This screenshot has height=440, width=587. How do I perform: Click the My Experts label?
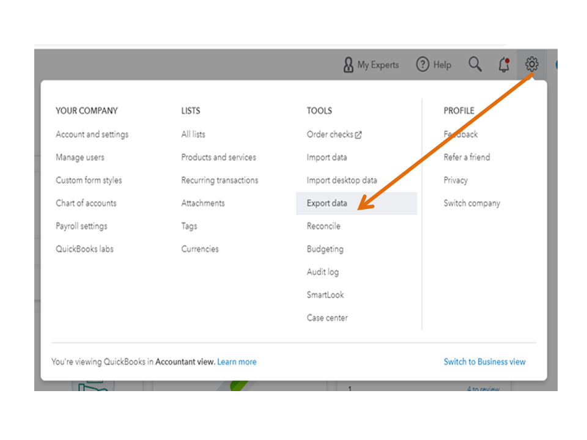pos(378,65)
